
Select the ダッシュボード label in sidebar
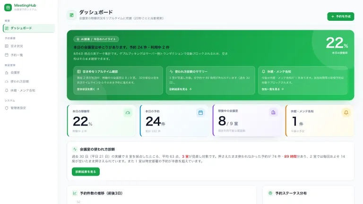(x=21, y=28)
